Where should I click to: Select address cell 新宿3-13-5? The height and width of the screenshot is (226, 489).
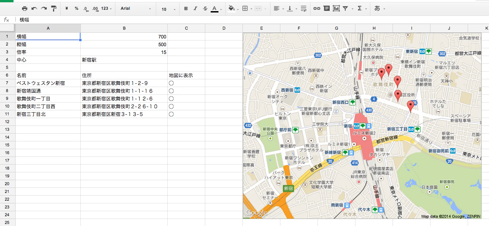pyautogui.click(x=124, y=114)
